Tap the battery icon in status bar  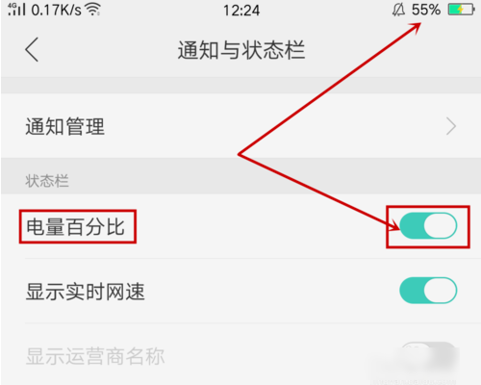click(x=461, y=10)
